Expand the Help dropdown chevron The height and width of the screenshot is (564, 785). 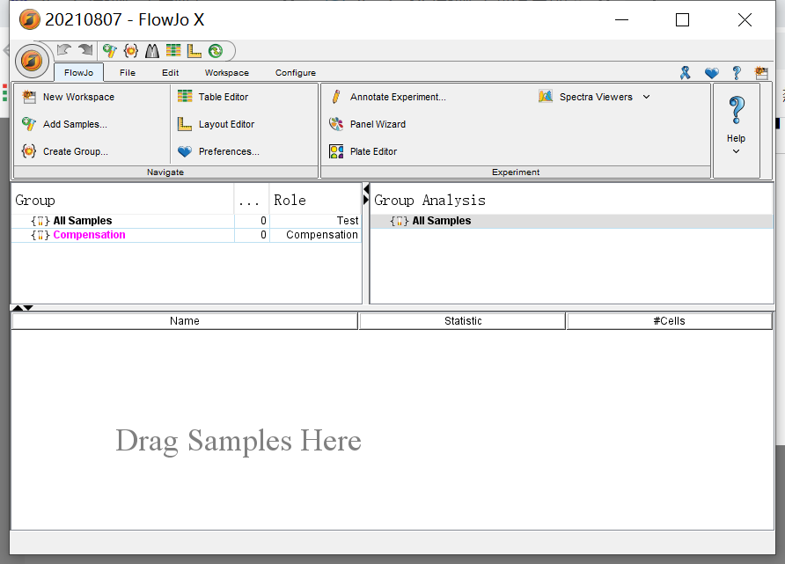pos(736,151)
